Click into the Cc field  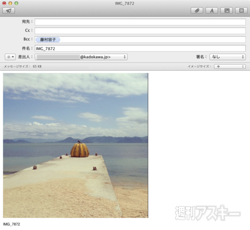tap(140, 31)
